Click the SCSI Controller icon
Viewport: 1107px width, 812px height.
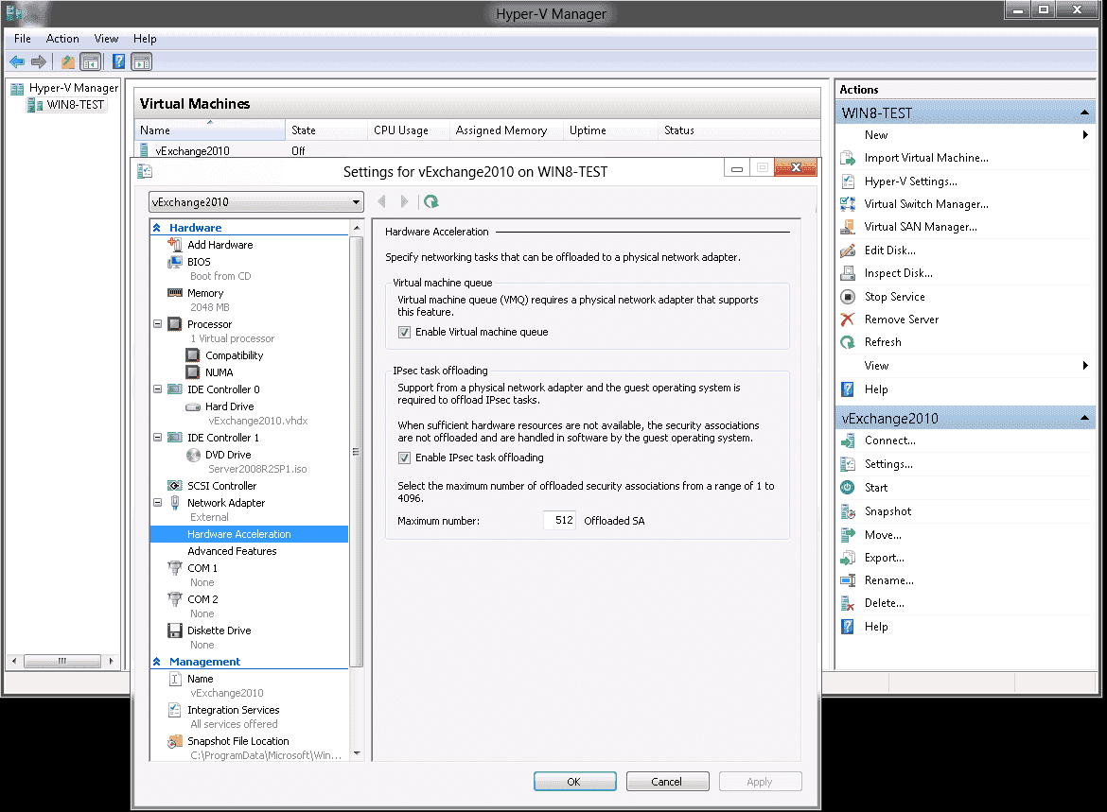click(x=174, y=485)
